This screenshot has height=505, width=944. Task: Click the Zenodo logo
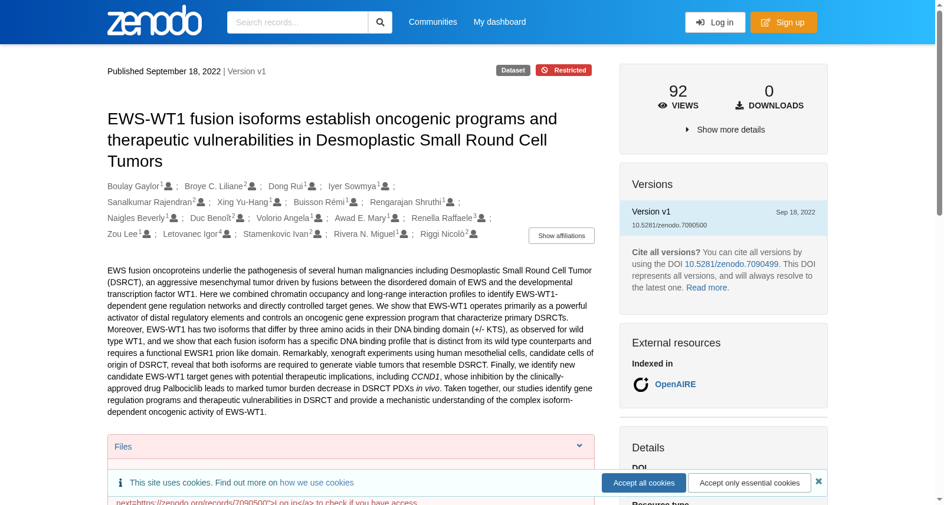155,21
